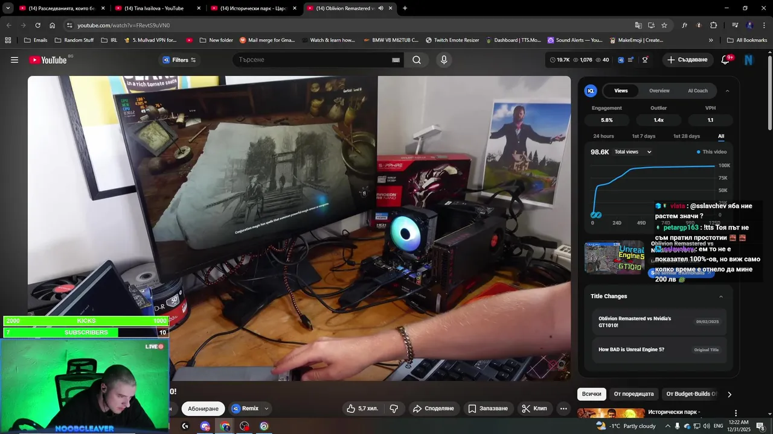Click the vidIQ trophy icon
The width and height of the screenshot is (773, 434).
click(645, 60)
